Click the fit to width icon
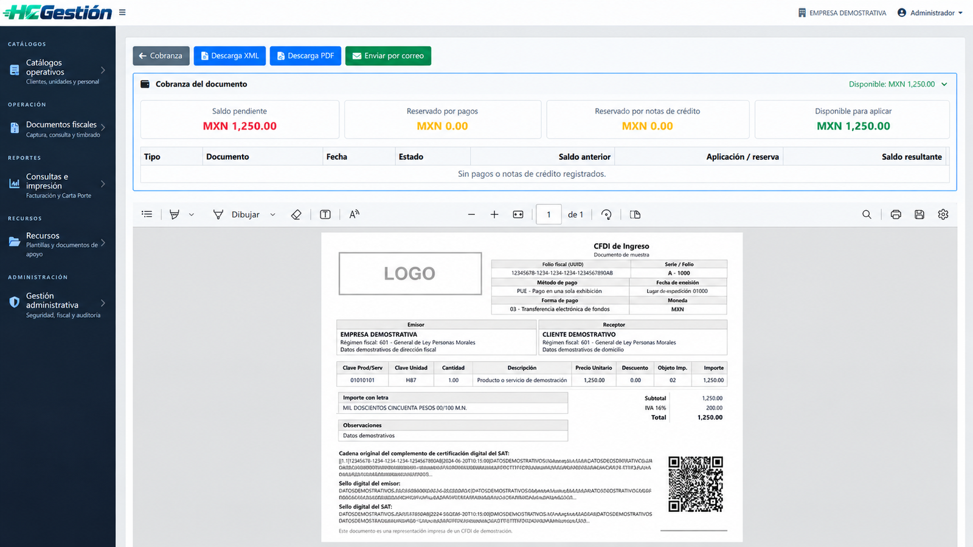Image resolution: width=973 pixels, height=547 pixels. pyautogui.click(x=518, y=215)
